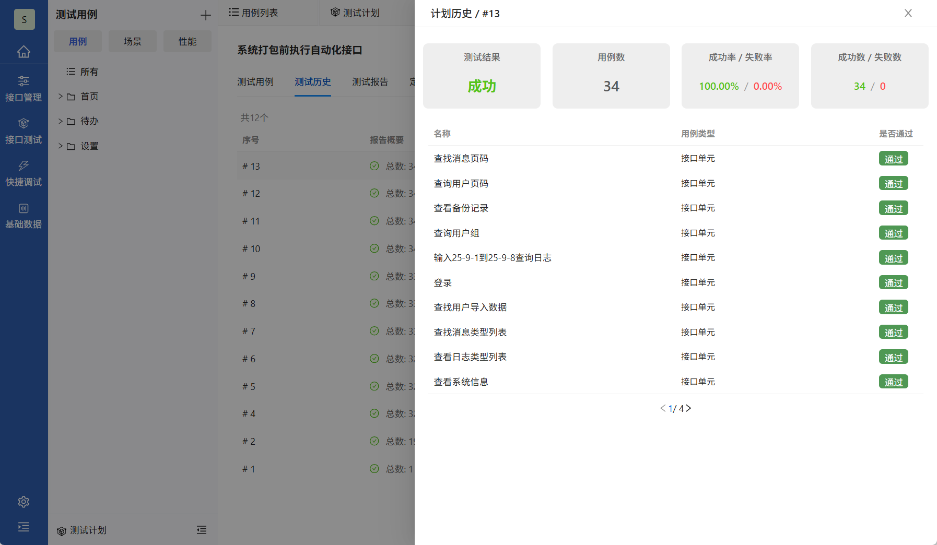
Task: Open the settings gear at sidebar bottom
Action: point(24,501)
